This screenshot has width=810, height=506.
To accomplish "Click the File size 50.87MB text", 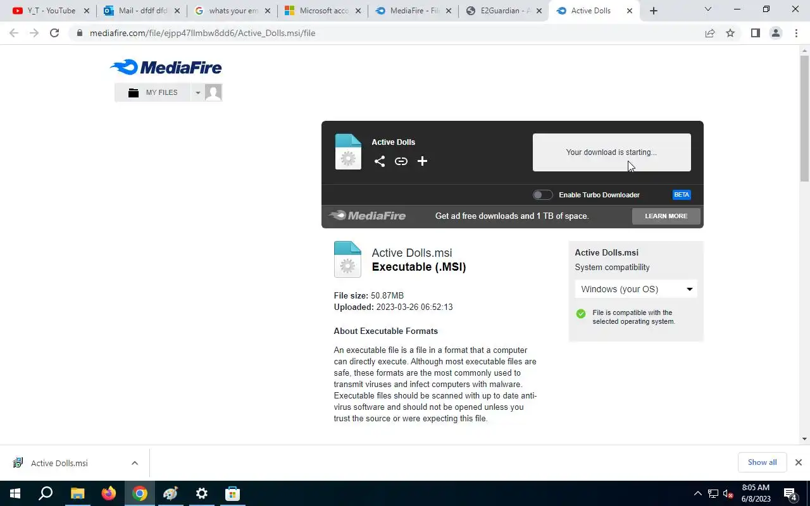I will pyautogui.click(x=368, y=296).
